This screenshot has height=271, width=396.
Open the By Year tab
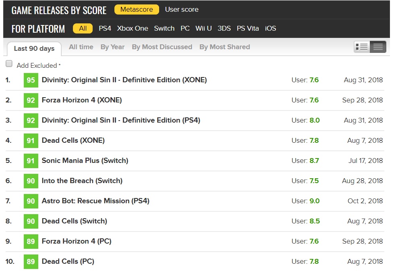[112, 47]
